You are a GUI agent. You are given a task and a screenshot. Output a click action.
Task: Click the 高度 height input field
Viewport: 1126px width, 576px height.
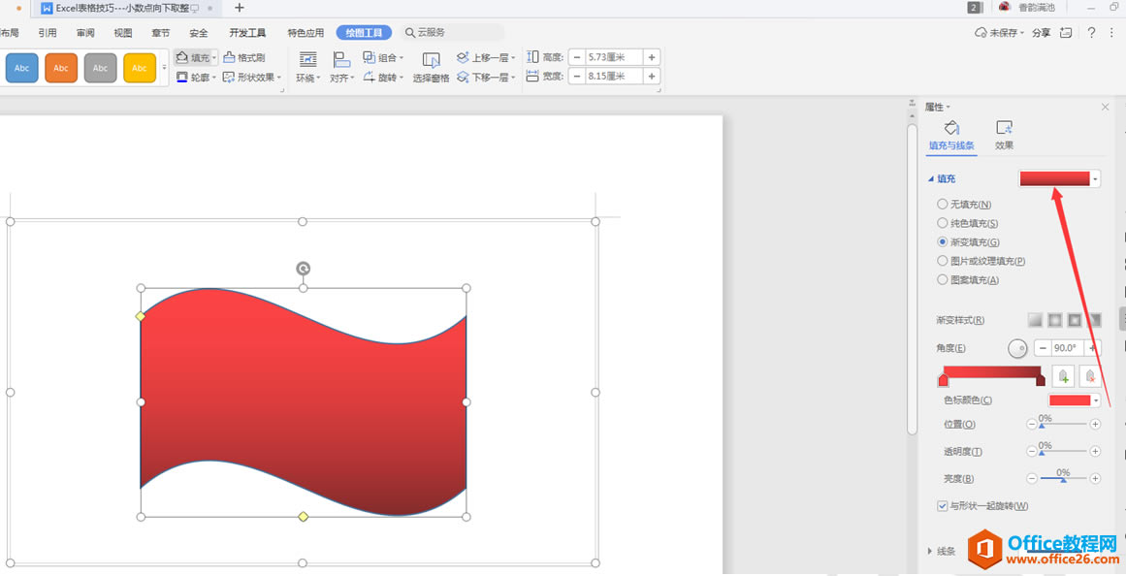pos(614,57)
